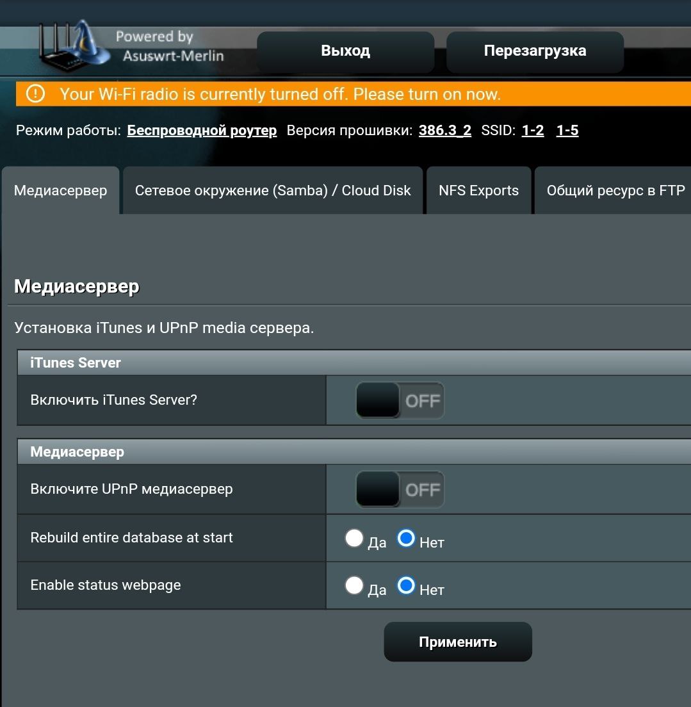Select the Медиасервер tab
Viewport: 691px width, 707px height.
(60, 190)
